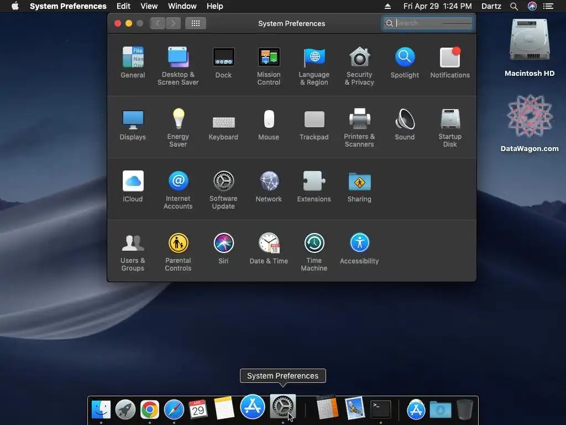Screen dimensions: 566x425
Task: Open the Extensions preference pane
Action: pyautogui.click(x=314, y=186)
